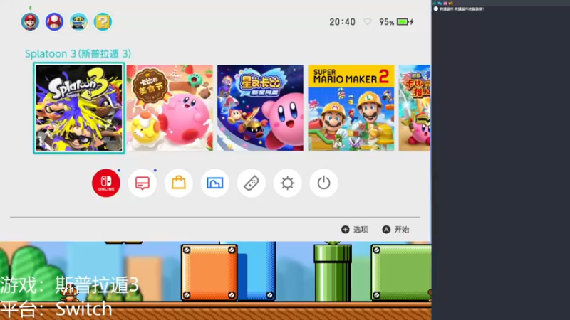
Task: Click the 游戏: 斯普拉遁3 overlay text
Action: [x=69, y=285]
